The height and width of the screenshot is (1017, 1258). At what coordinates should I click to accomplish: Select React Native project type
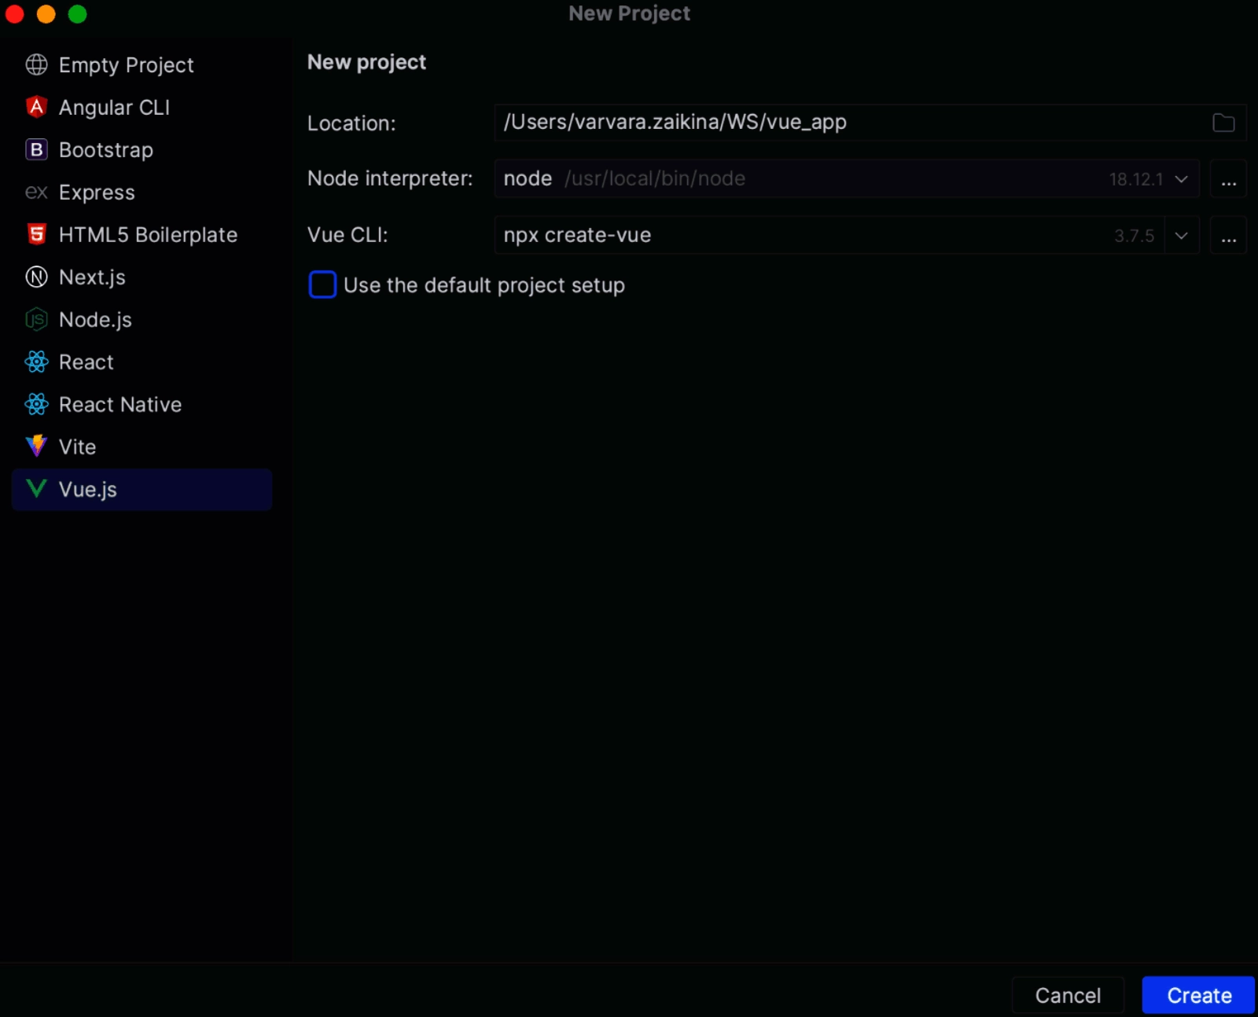[x=142, y=404]
